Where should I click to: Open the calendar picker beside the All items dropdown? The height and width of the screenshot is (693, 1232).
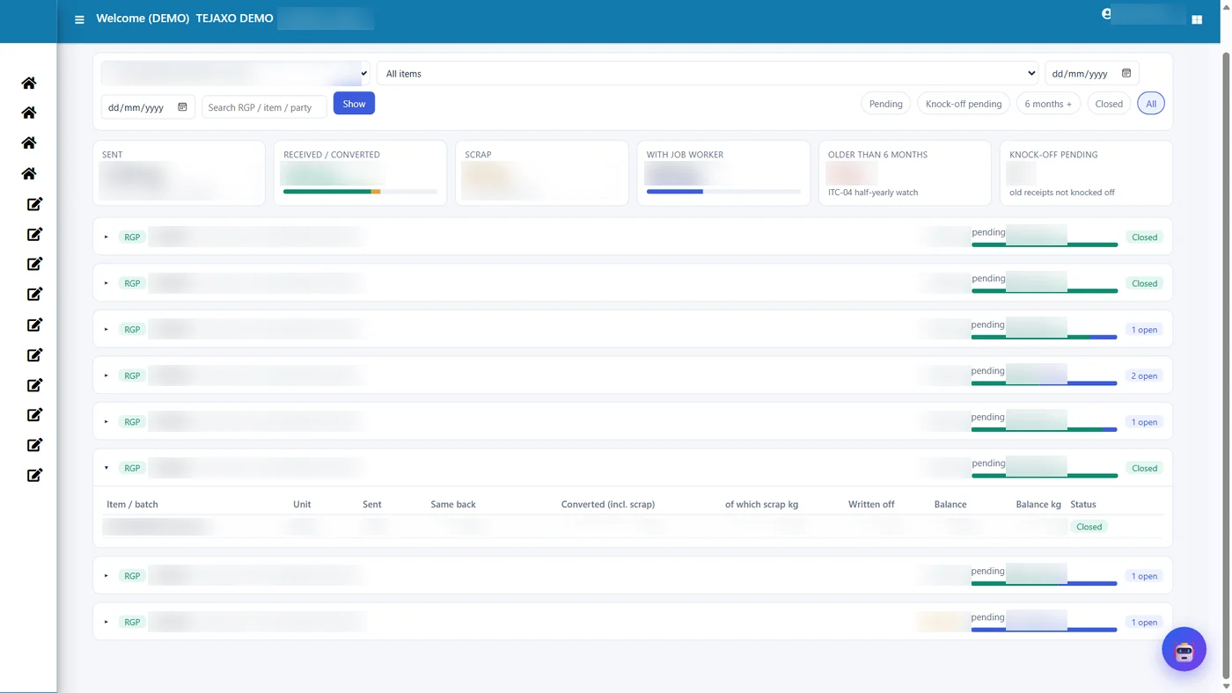tap(1126, 73)
